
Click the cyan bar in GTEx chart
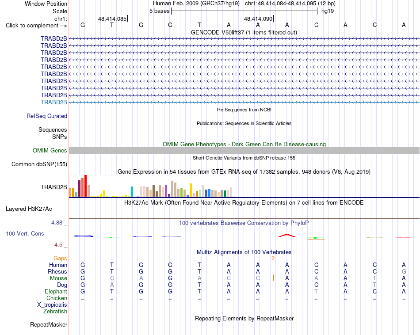click(x=132, y=191)
